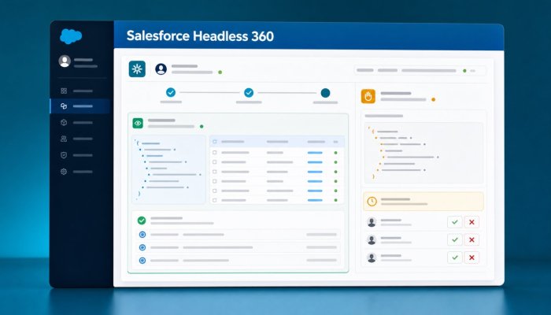Select the third solid-circle step in progress tracker

click(x=325, y=93)
